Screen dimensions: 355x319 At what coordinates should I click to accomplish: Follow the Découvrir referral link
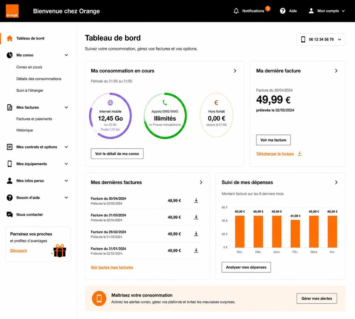click(19, 251)
